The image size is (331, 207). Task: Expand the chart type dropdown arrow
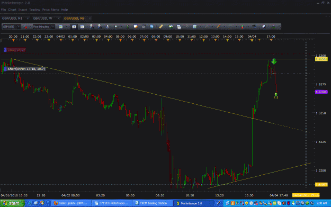67,26
